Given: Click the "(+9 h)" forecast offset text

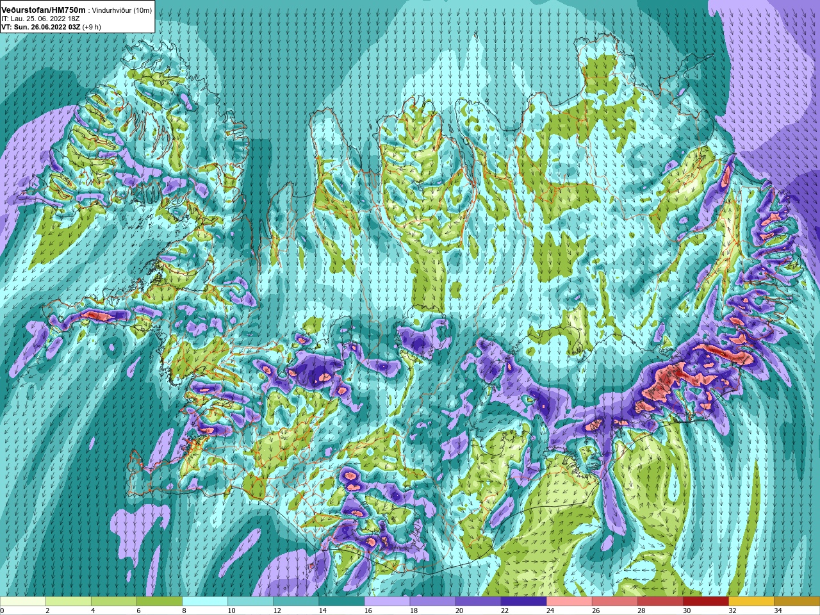Looking at the screenshot, I should [92, 27].
